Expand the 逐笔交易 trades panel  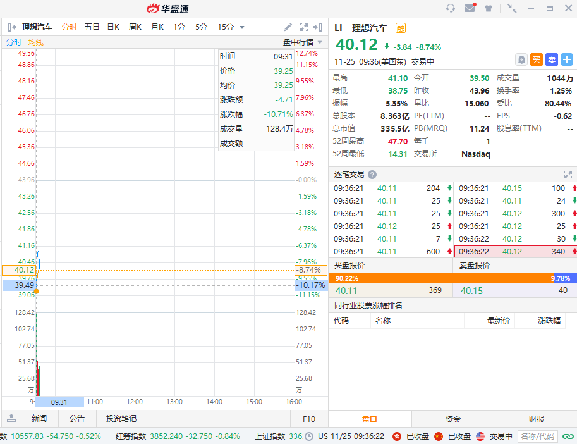(568, 175)
